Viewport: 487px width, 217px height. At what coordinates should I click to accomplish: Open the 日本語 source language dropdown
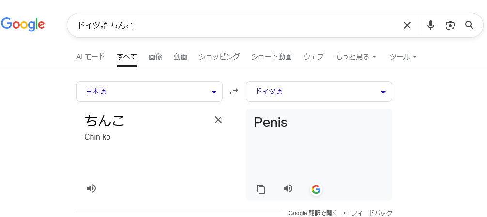click(x=149, y=92)
